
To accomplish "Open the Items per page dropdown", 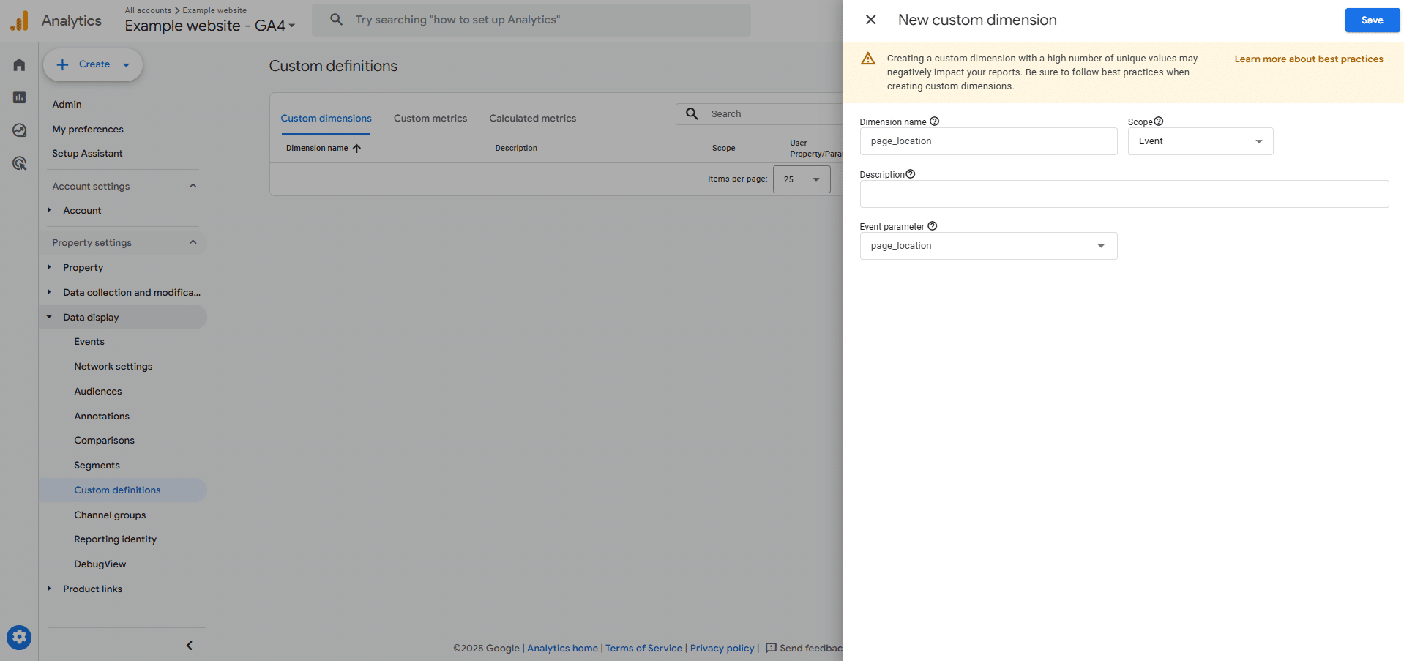I will [802, 179].
